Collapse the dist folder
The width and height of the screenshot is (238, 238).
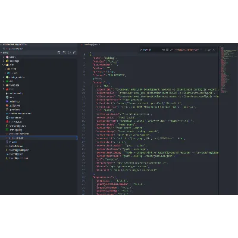coord(4,65)
